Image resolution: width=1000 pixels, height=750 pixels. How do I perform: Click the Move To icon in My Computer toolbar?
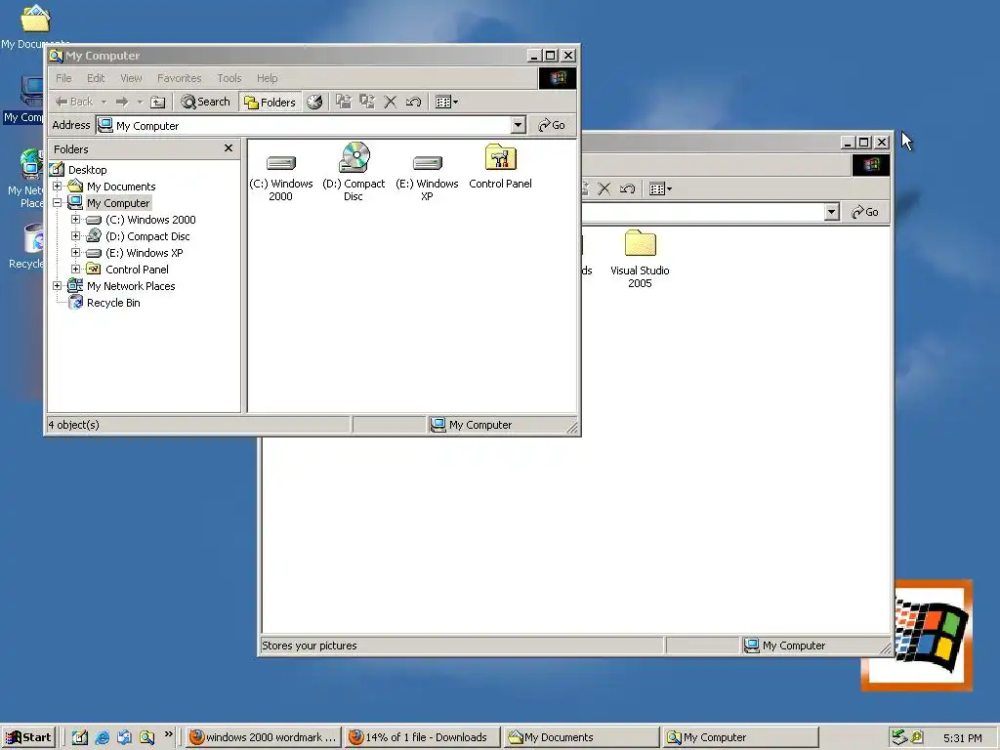[344, 102]
